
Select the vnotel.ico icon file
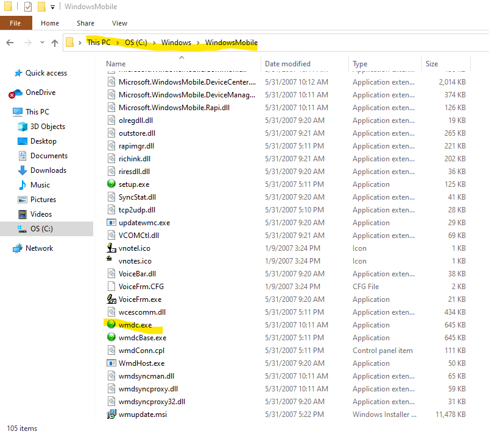111,248
